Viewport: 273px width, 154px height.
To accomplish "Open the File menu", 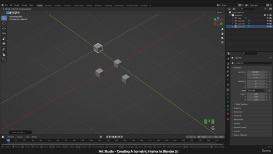I will (x=6, y=5).
